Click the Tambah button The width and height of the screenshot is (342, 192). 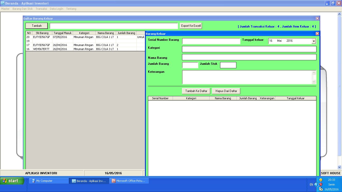point(37,26)
